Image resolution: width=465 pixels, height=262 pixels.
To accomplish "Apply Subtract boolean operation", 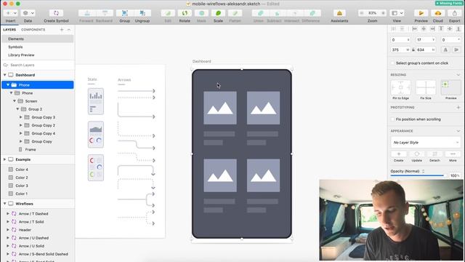I will tap(278, 13).
